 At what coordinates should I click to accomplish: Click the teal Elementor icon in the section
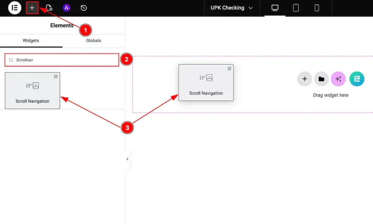(357, 79)
